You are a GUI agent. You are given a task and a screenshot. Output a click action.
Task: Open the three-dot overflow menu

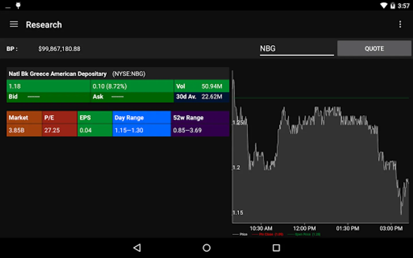[x=400, y=24]
